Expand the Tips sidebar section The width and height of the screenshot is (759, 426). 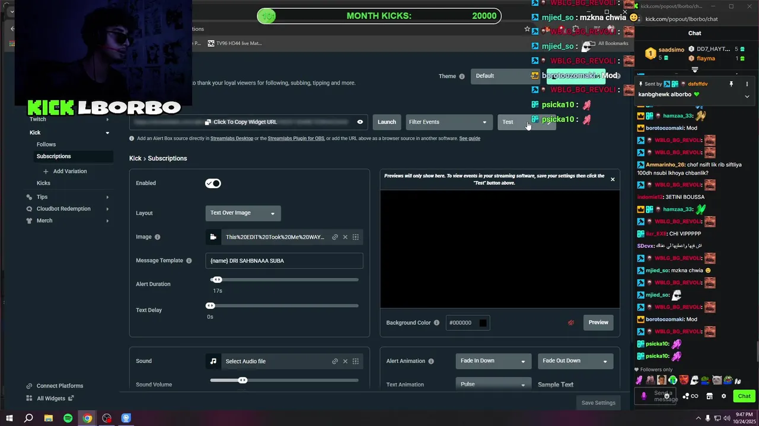point(107,197)
